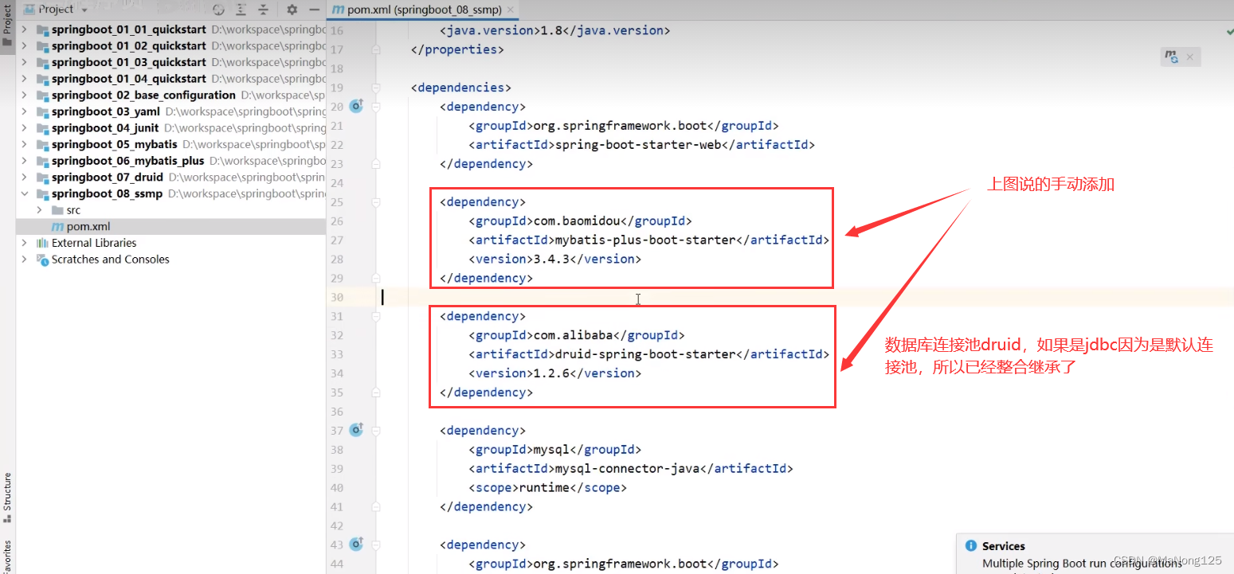This screenshot has width=1234, height=574.
Task: Expand External Libraries node
Action: 24,243
